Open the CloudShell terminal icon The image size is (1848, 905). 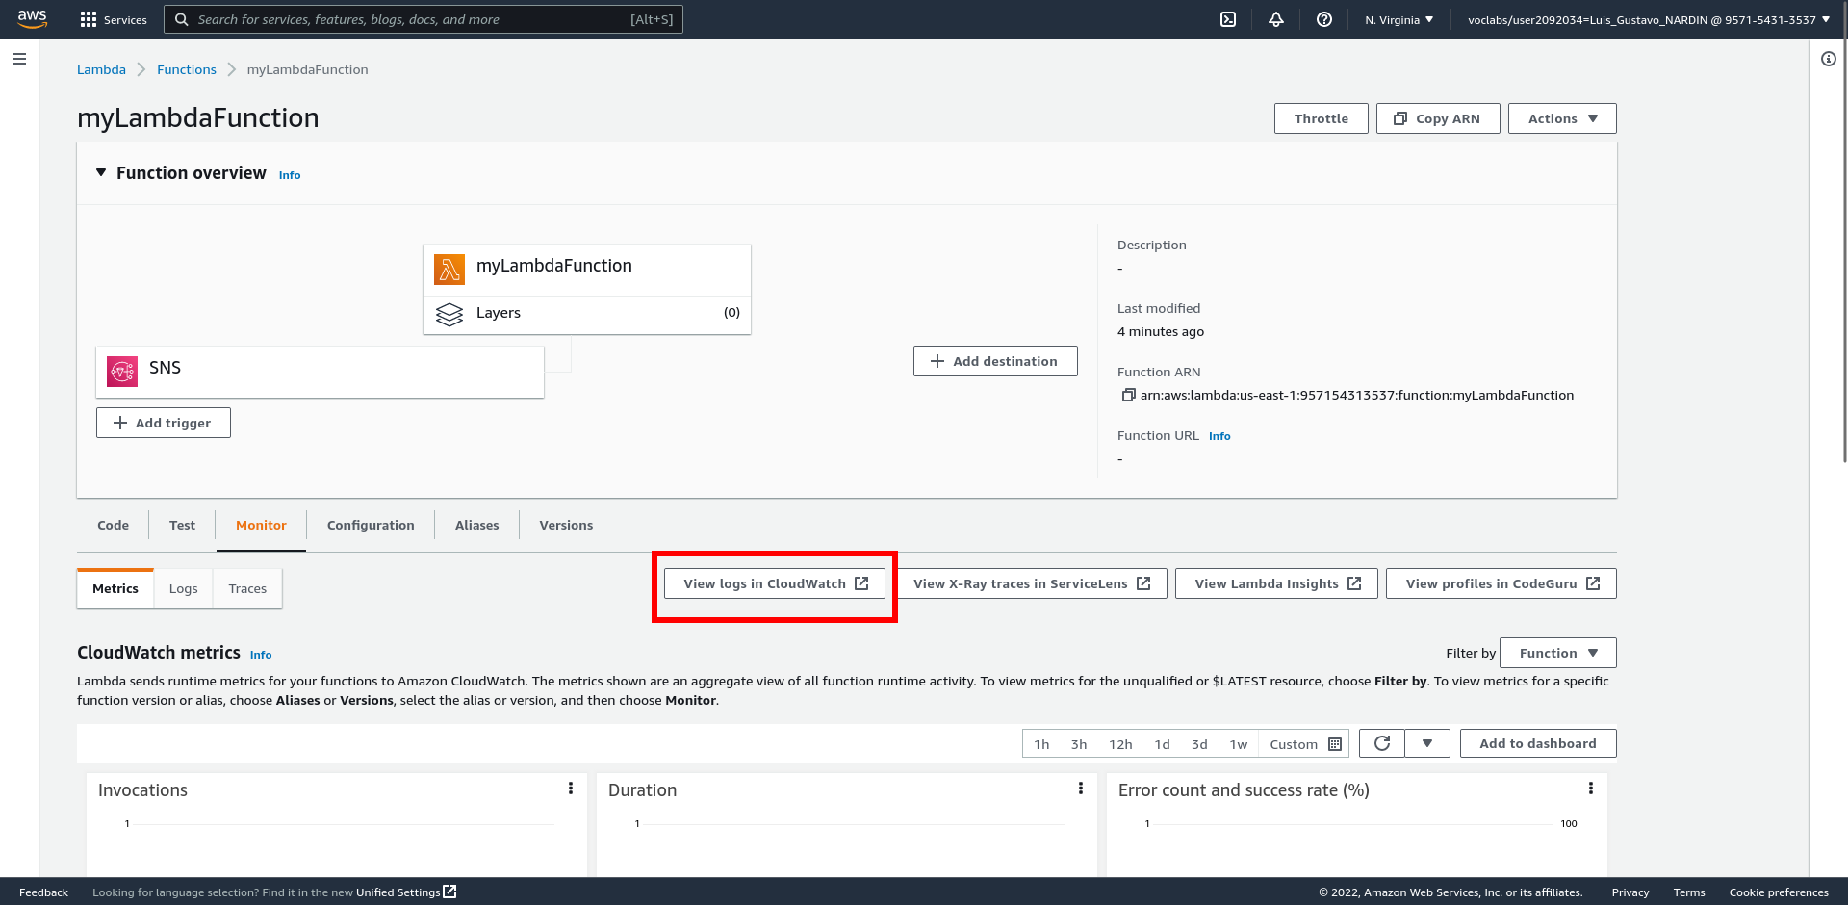[1228, 19]
